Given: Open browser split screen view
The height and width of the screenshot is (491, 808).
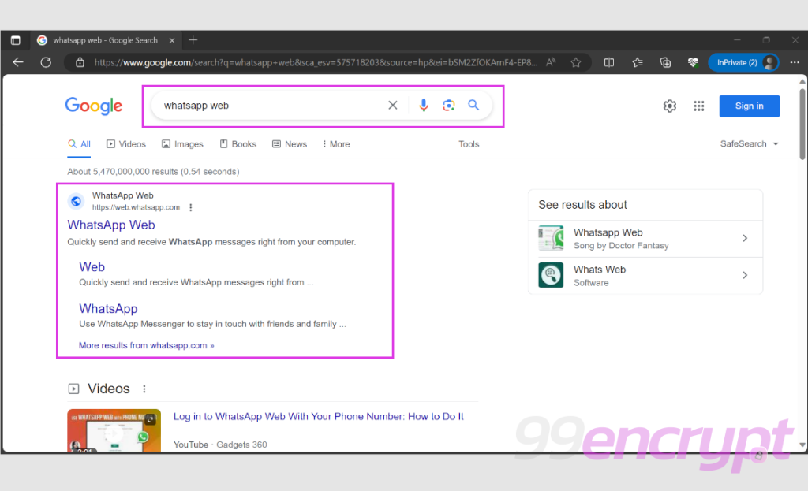Looking at the screenshot, I should tap(608, 61).
